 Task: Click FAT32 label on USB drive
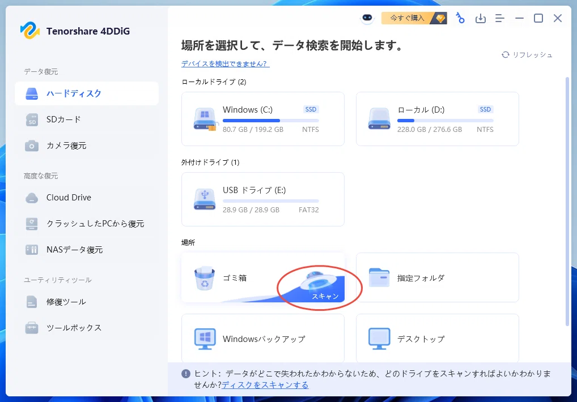(309, 210)
